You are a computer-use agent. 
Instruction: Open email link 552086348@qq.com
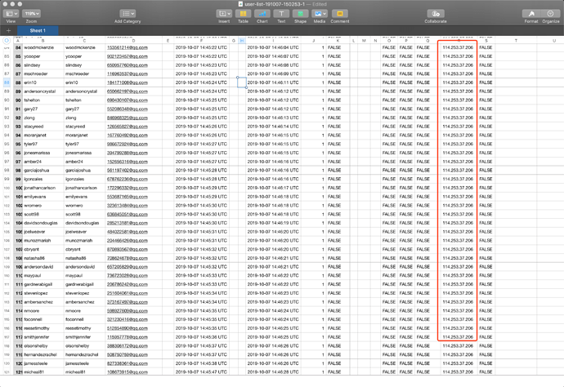tap(128, 109)
